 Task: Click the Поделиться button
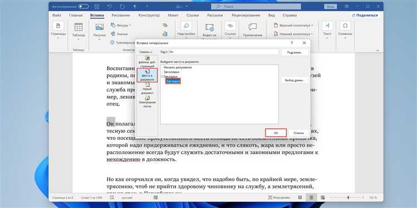(365, 16)
